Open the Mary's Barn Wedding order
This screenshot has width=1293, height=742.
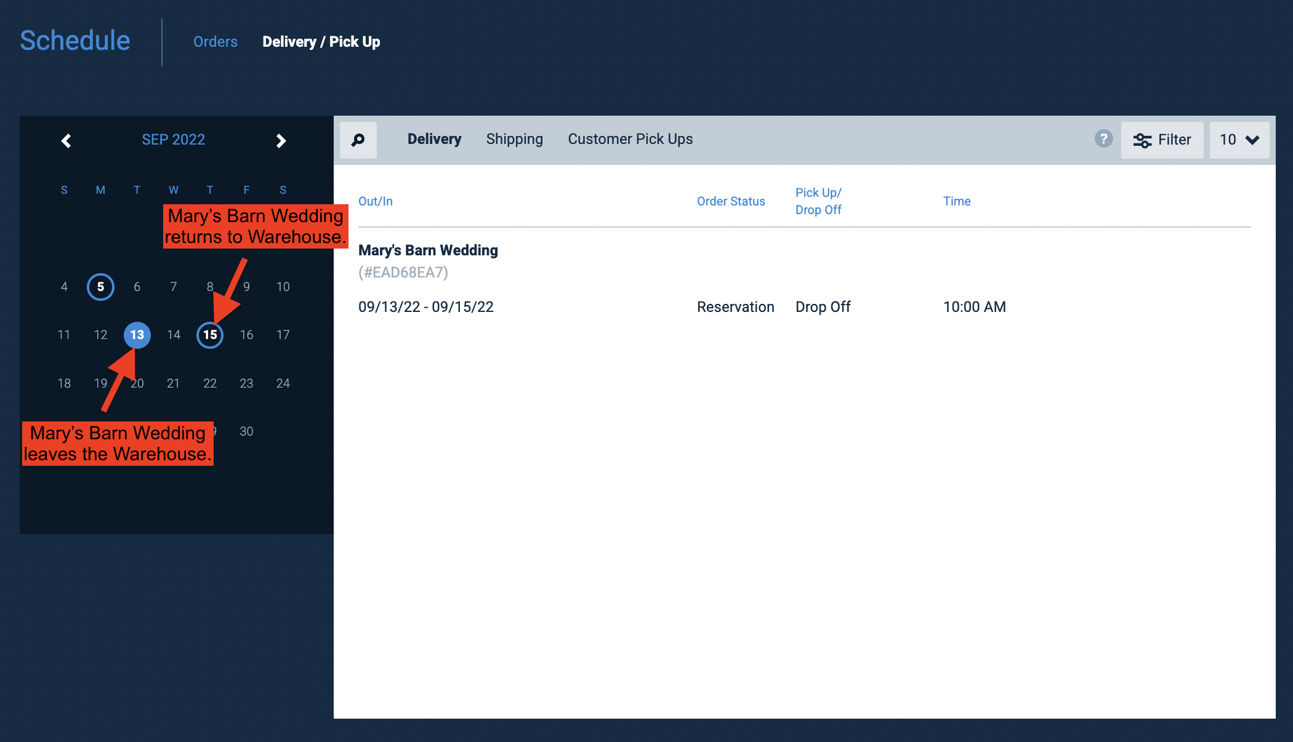[428, 250]
